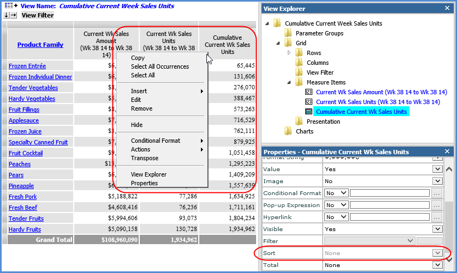Click the Cumulative Current Wk Sales Units measure icon
The width and height of the screenshot is (457, 273).
pos(308,112)
